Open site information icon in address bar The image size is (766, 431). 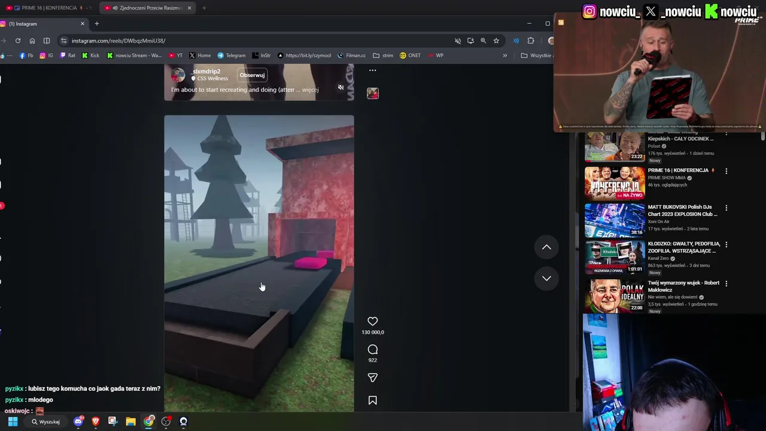[x=63, y=41]
